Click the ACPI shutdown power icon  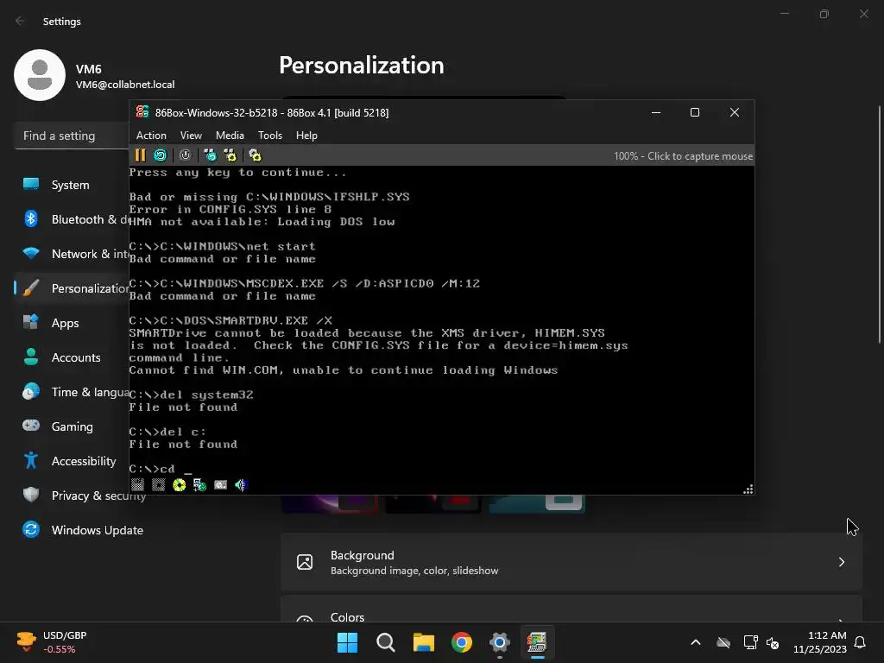coord(185,155)
